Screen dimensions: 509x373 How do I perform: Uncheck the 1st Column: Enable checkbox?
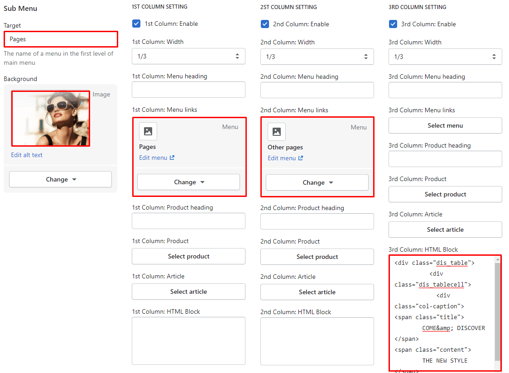pos(136,24)
